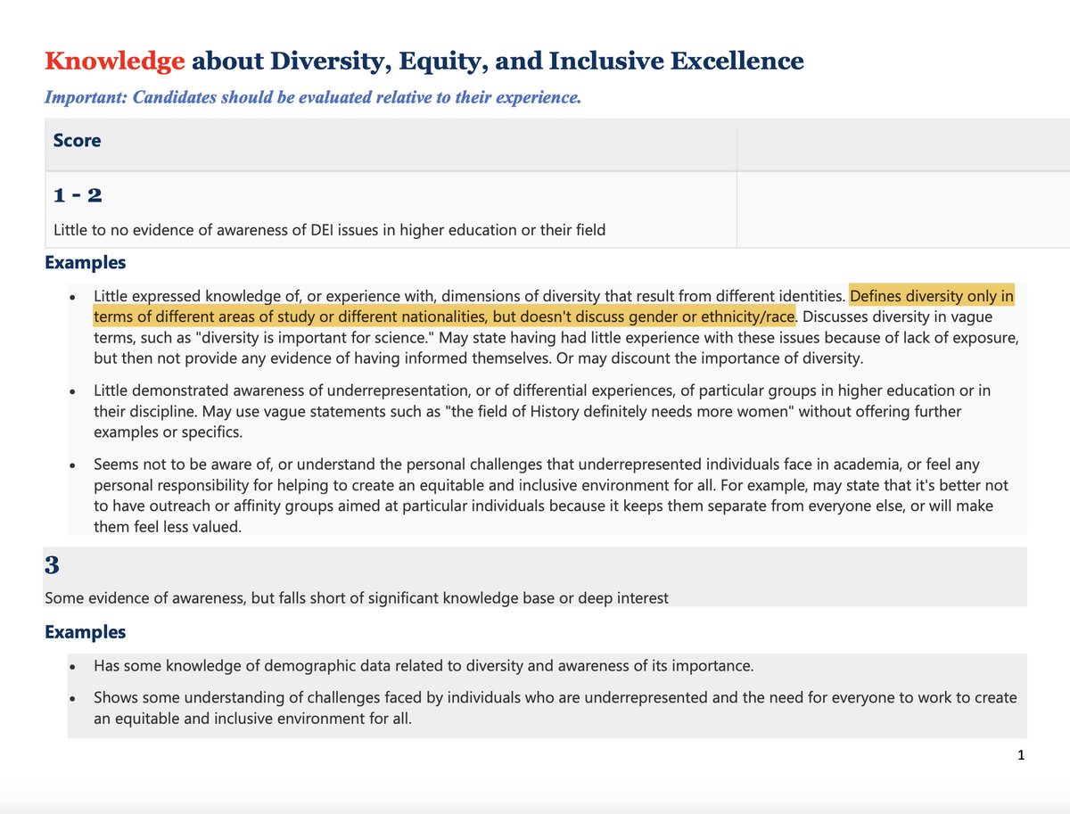Viewport: 1070px width, 814px height.
Task: Click page number "1" at the bottom right
Action: [1021, 756]
